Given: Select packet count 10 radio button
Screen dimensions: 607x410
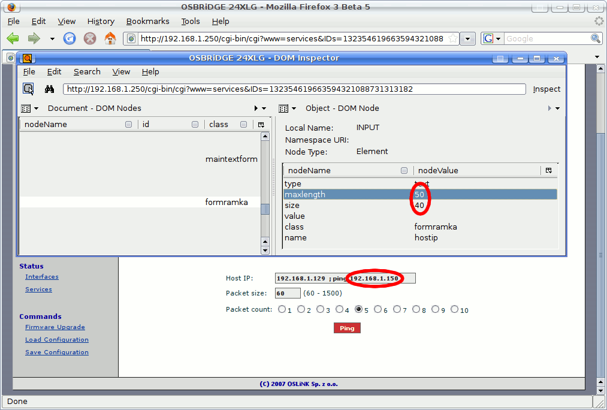Looking at the screenshot, I should [x=454, y=309].
